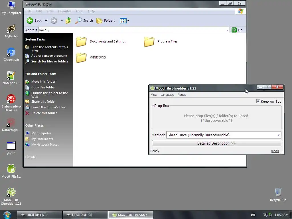Click Hide the contents of this drive
This screenshot has width=292, height=219.
click(x=50, y=49)
